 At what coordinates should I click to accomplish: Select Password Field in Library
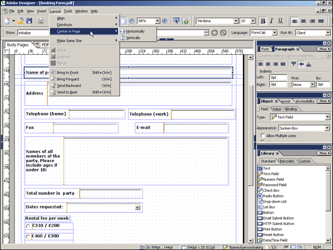272,185
